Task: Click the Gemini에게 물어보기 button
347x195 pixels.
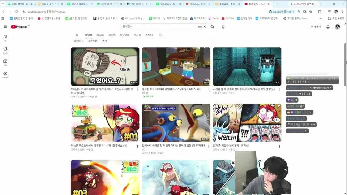Action: pos(303,4)
